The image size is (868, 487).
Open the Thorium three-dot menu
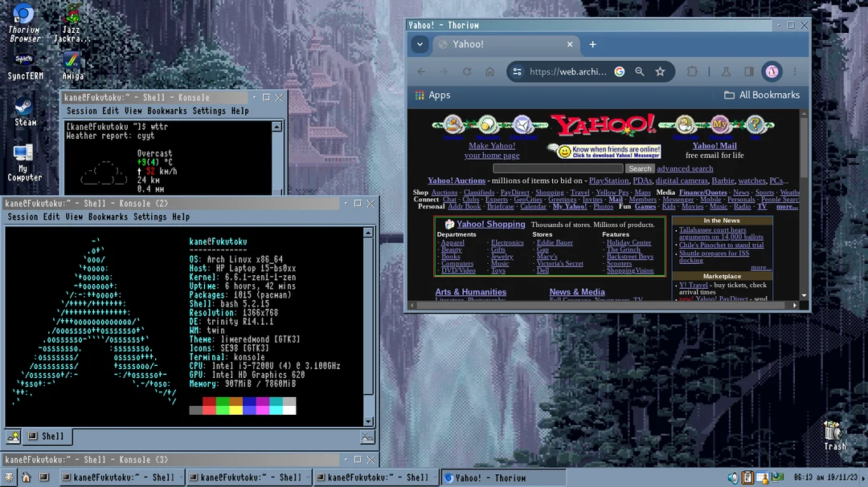point(795,71)
